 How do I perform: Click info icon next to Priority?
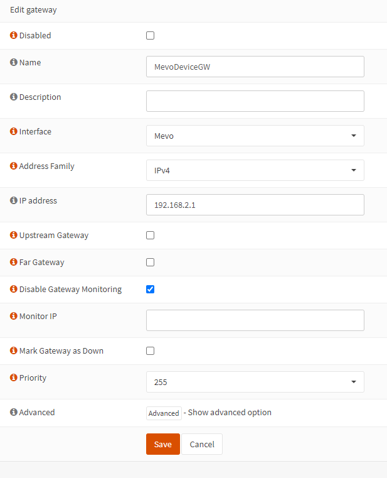click(x=14, y=378)
